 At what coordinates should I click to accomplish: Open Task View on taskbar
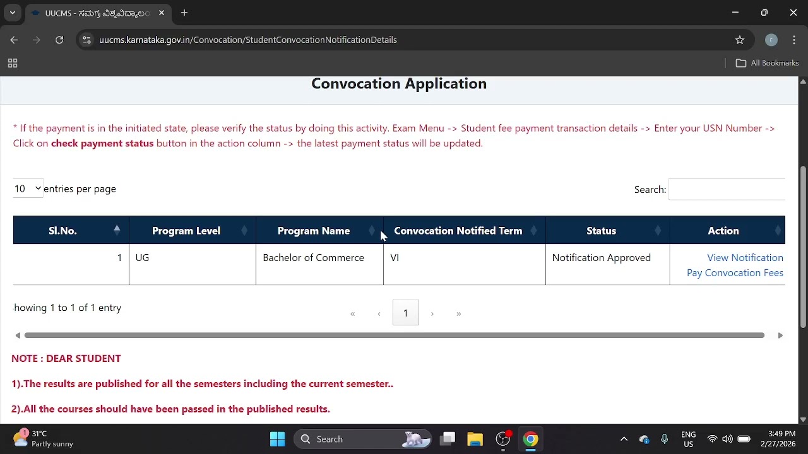coord(448,439)
